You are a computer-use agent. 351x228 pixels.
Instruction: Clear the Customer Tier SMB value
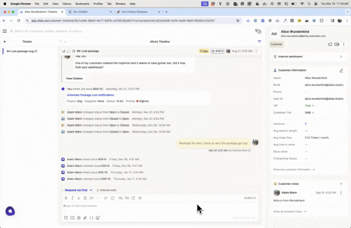point(313,113)
